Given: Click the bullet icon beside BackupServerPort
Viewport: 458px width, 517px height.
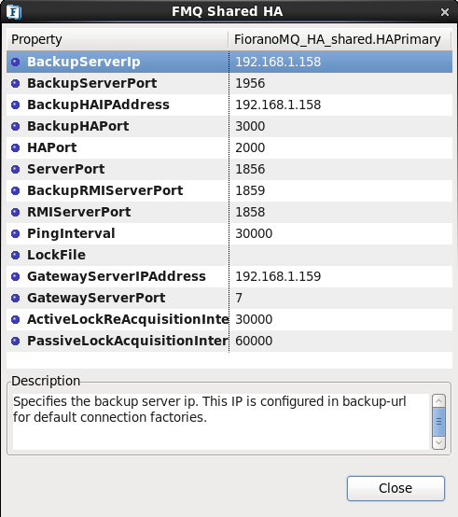Looking at the screenshot, I should [16, 83].
